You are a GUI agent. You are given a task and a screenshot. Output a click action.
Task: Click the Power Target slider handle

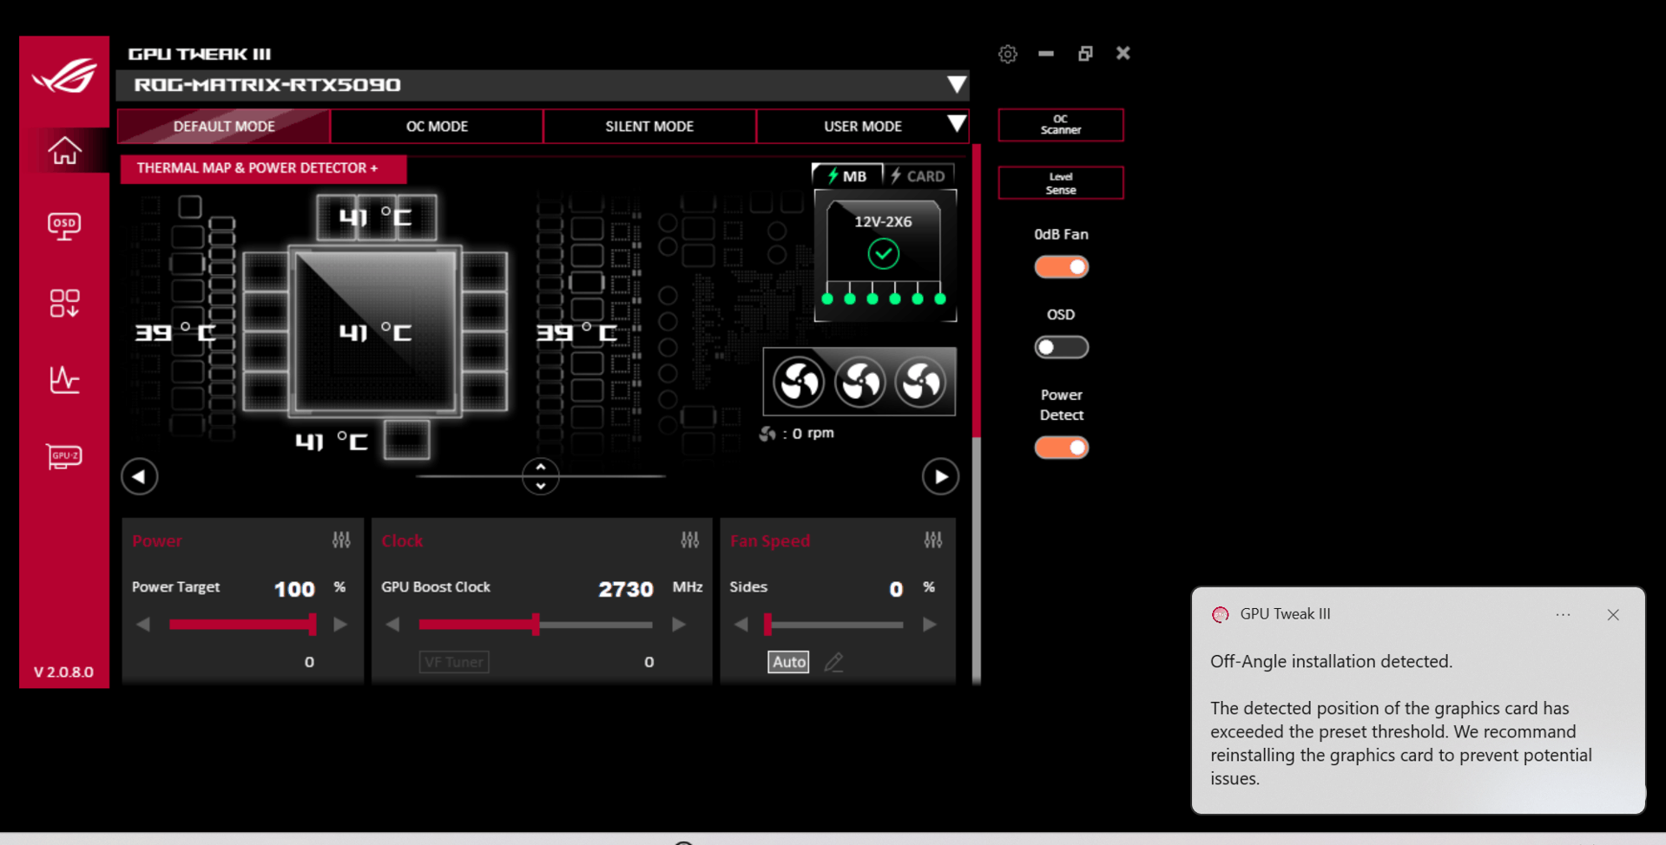coord(314,624)
